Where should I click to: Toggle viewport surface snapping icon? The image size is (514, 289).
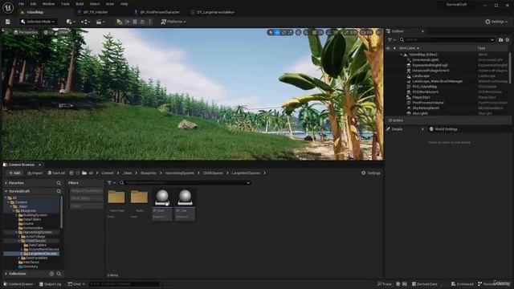[x=307, y=32]
